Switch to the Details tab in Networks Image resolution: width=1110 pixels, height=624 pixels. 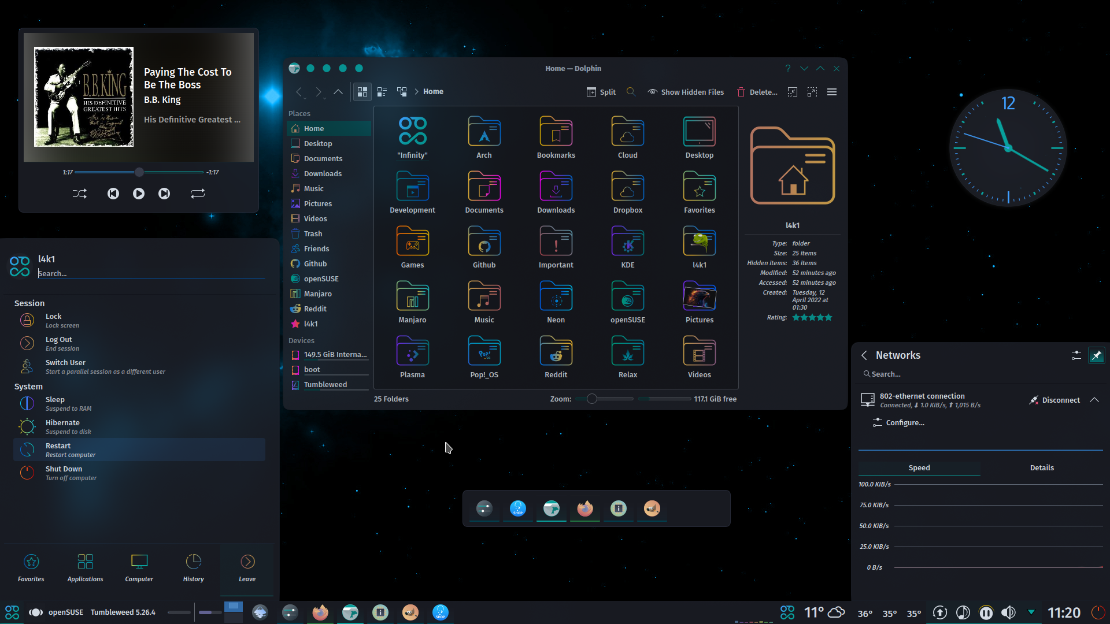(x=1042, y=467)
